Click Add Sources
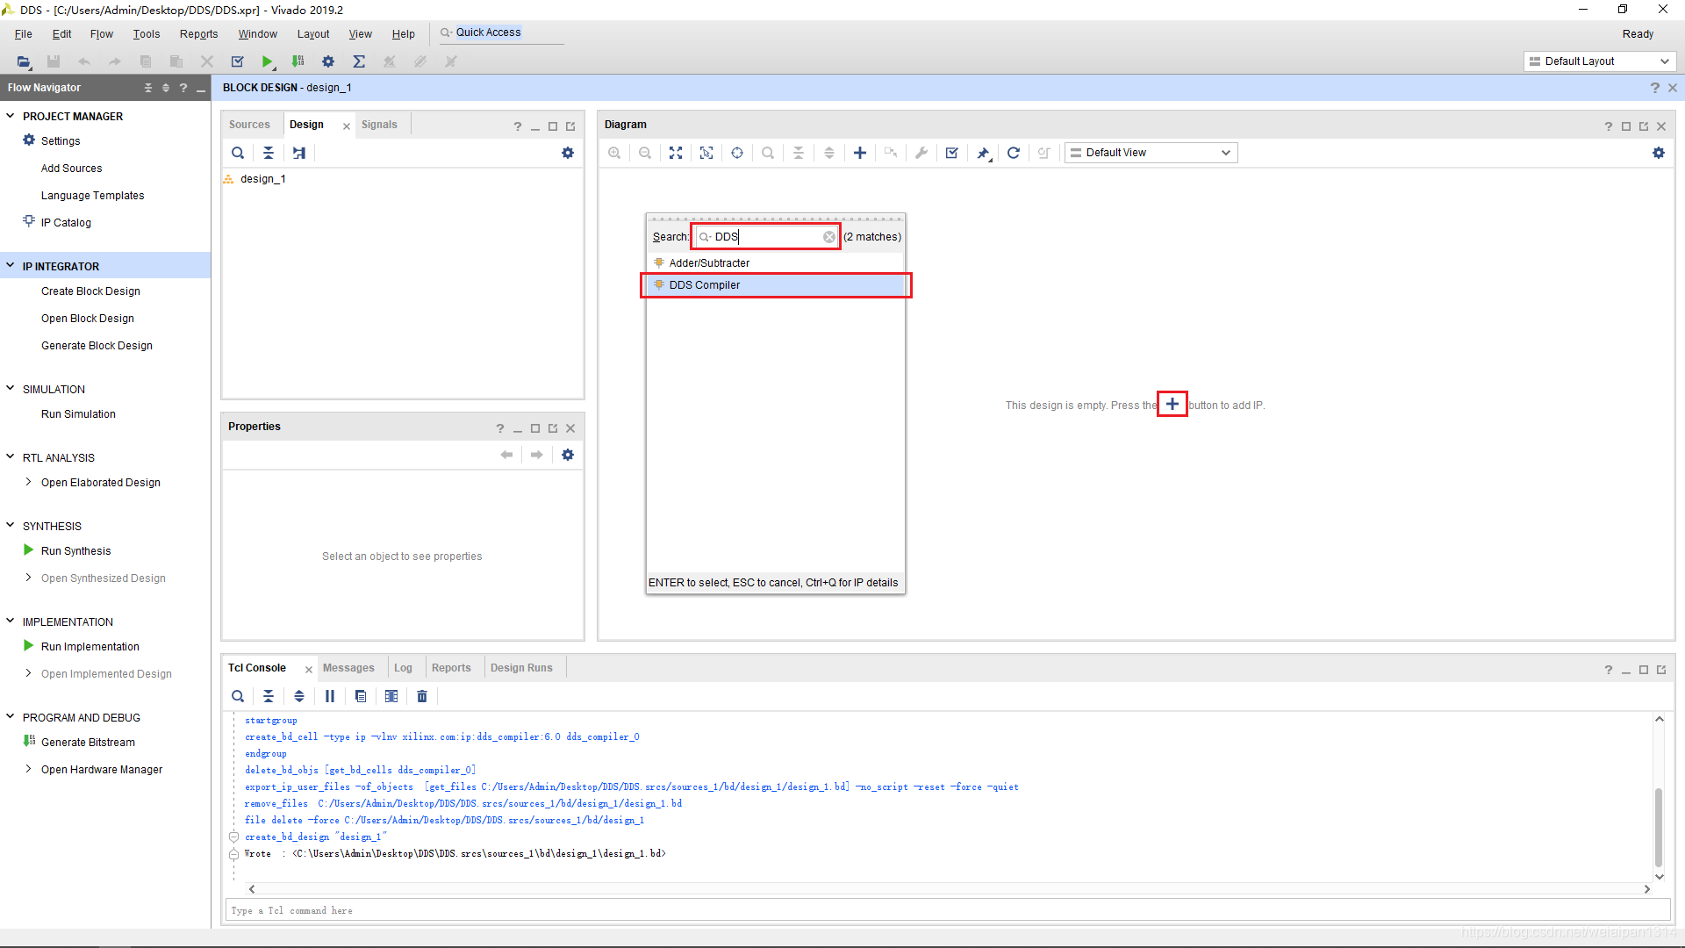Viewport: 1685px width, 948px height. [x=71, y=169]
